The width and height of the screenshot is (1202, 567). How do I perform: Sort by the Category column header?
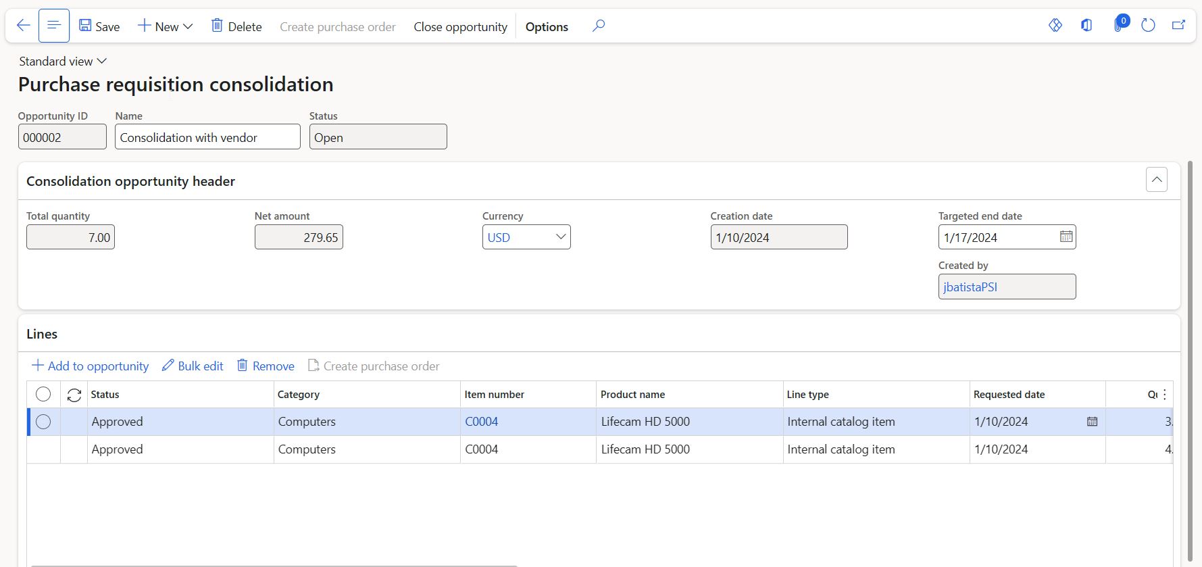(299, 395)
